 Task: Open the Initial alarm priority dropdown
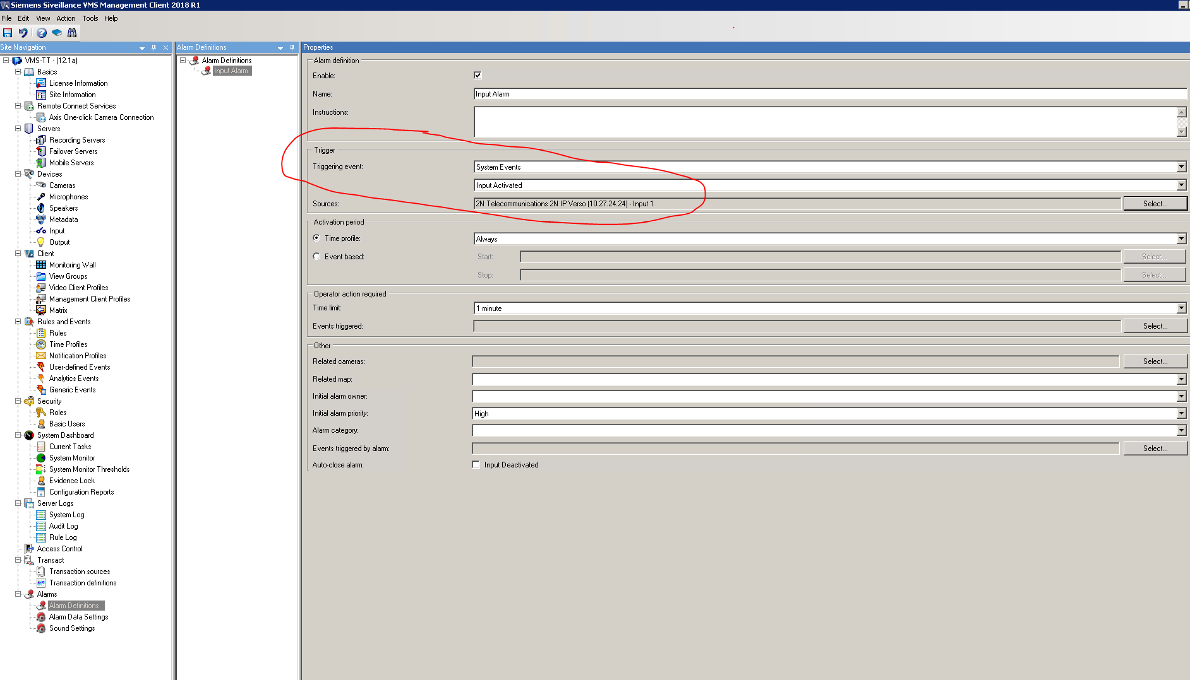pos(1181,414)
